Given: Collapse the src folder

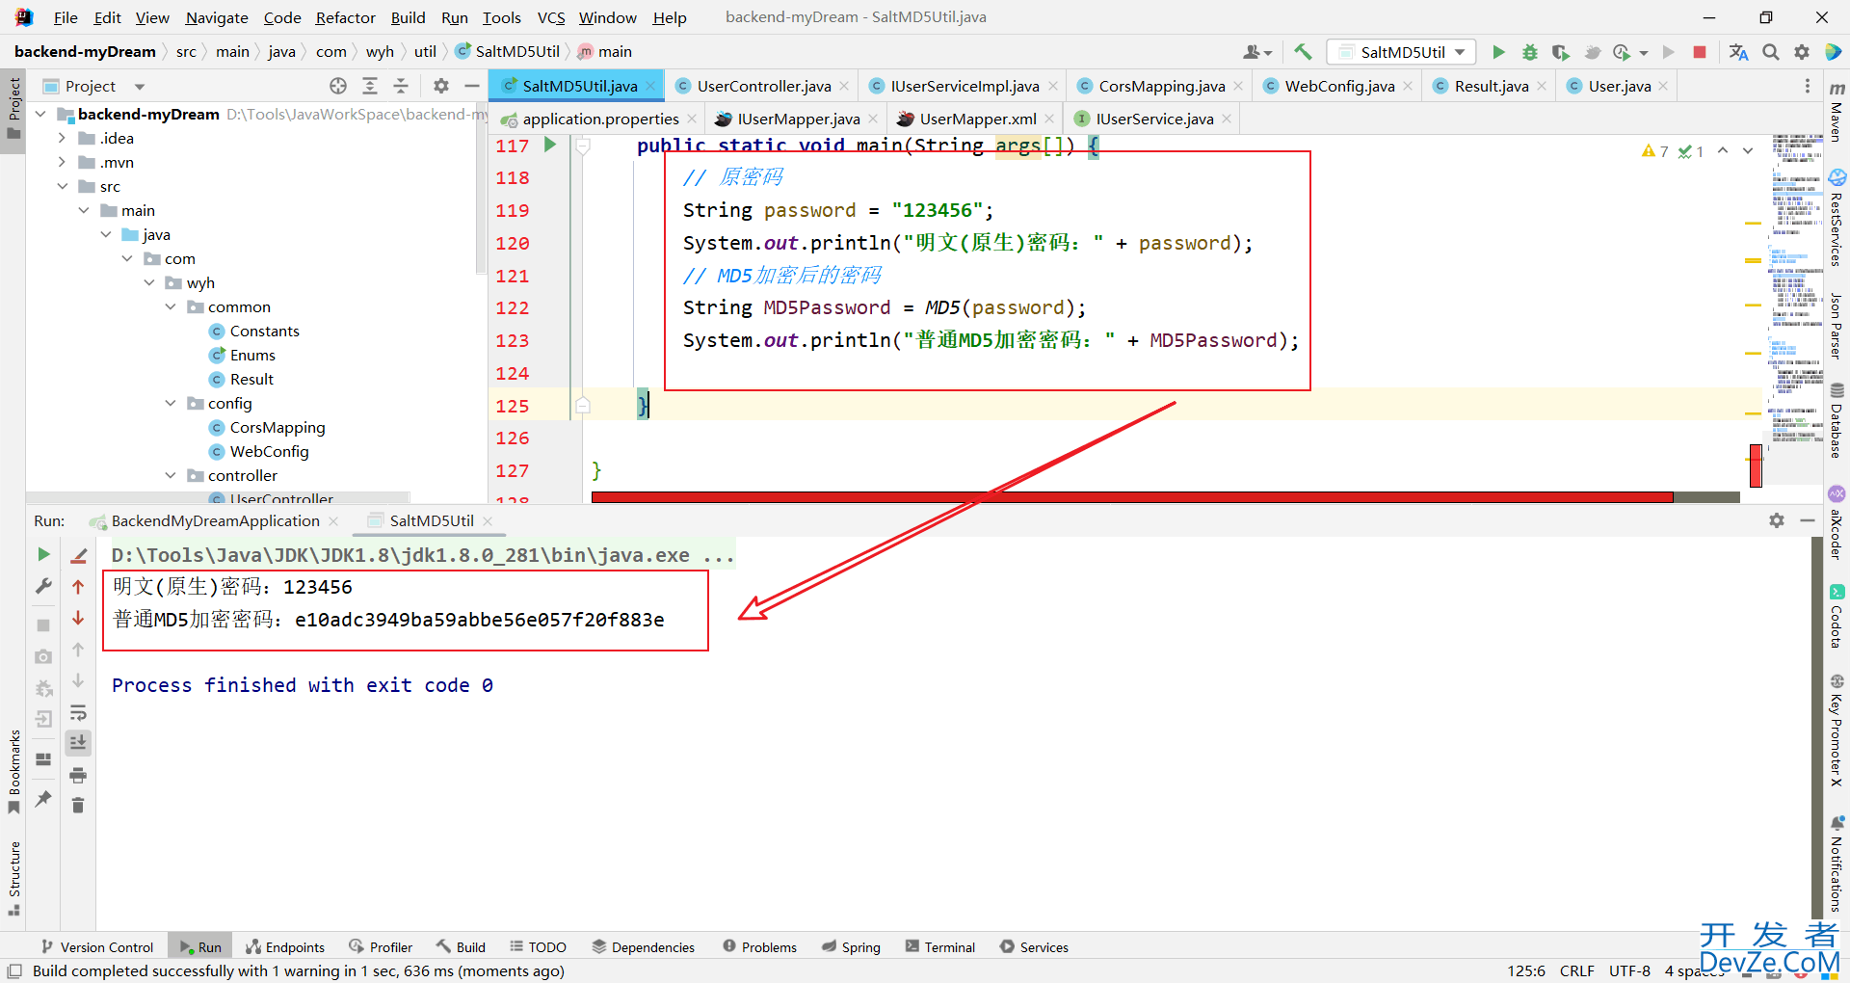Looking at the screenshot, I should coord(62,186).
